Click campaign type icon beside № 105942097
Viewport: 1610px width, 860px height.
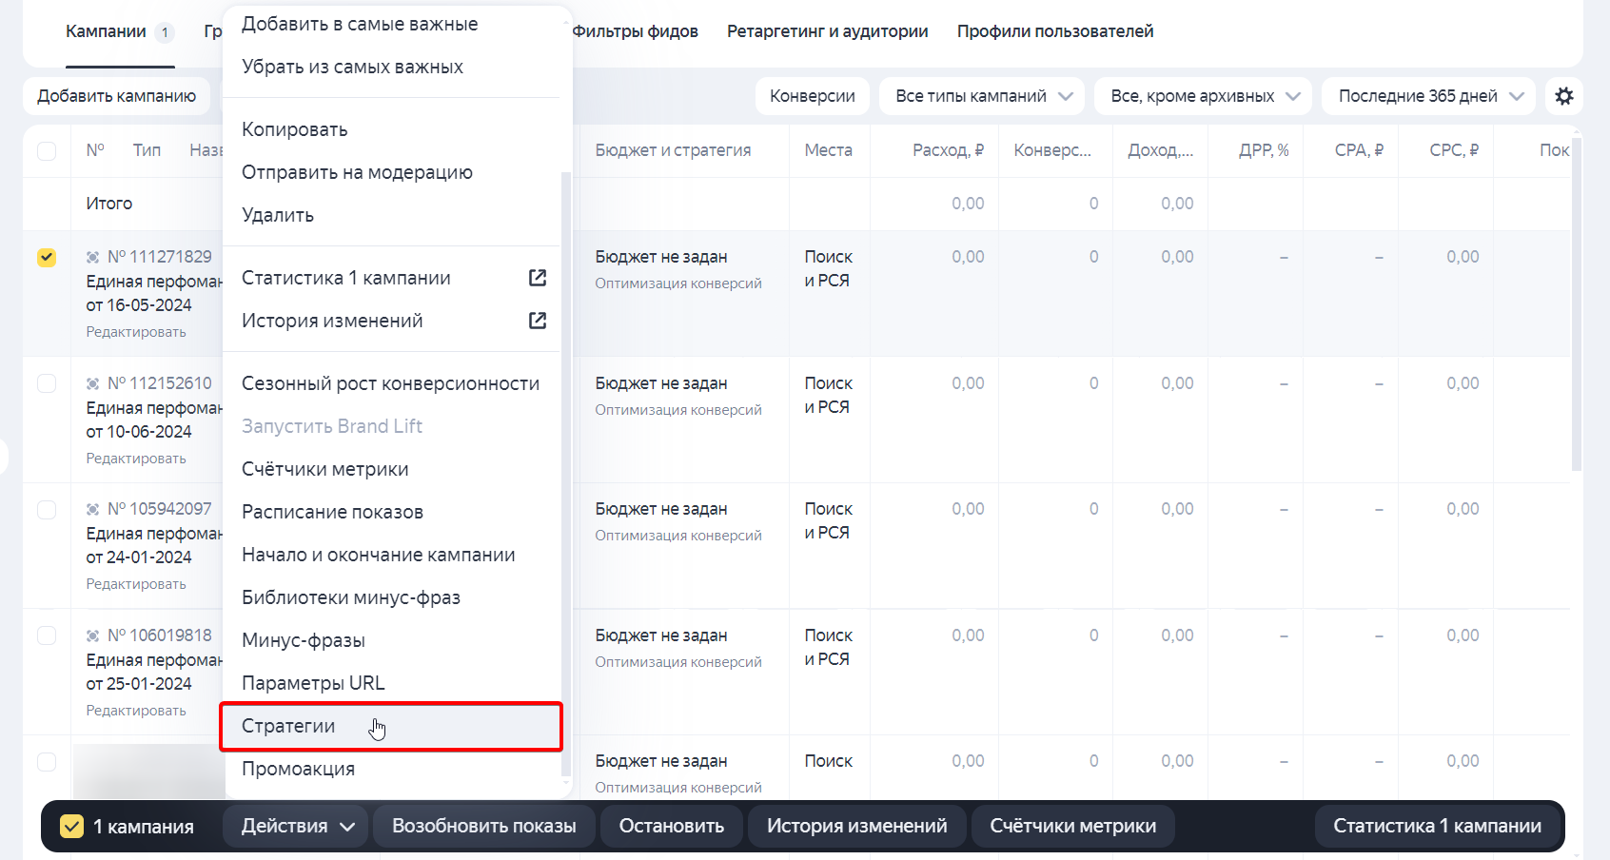(x=91, y=507)
